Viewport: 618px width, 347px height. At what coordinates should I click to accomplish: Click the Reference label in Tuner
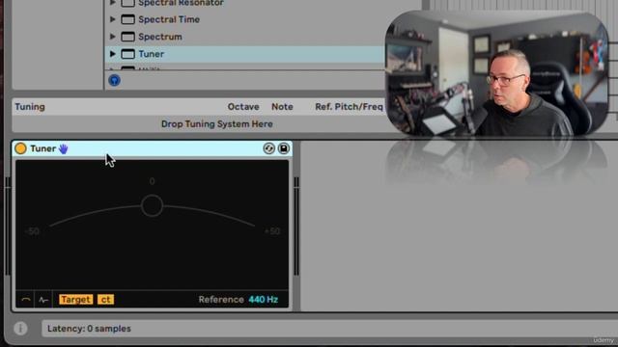(x=221, y=300)
